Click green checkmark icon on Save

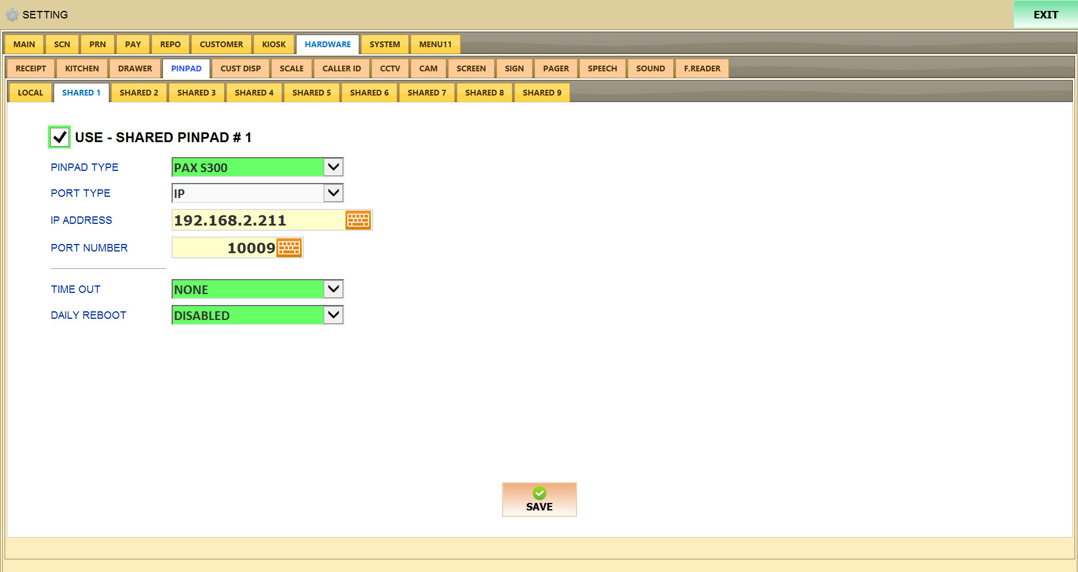[540, 493]
